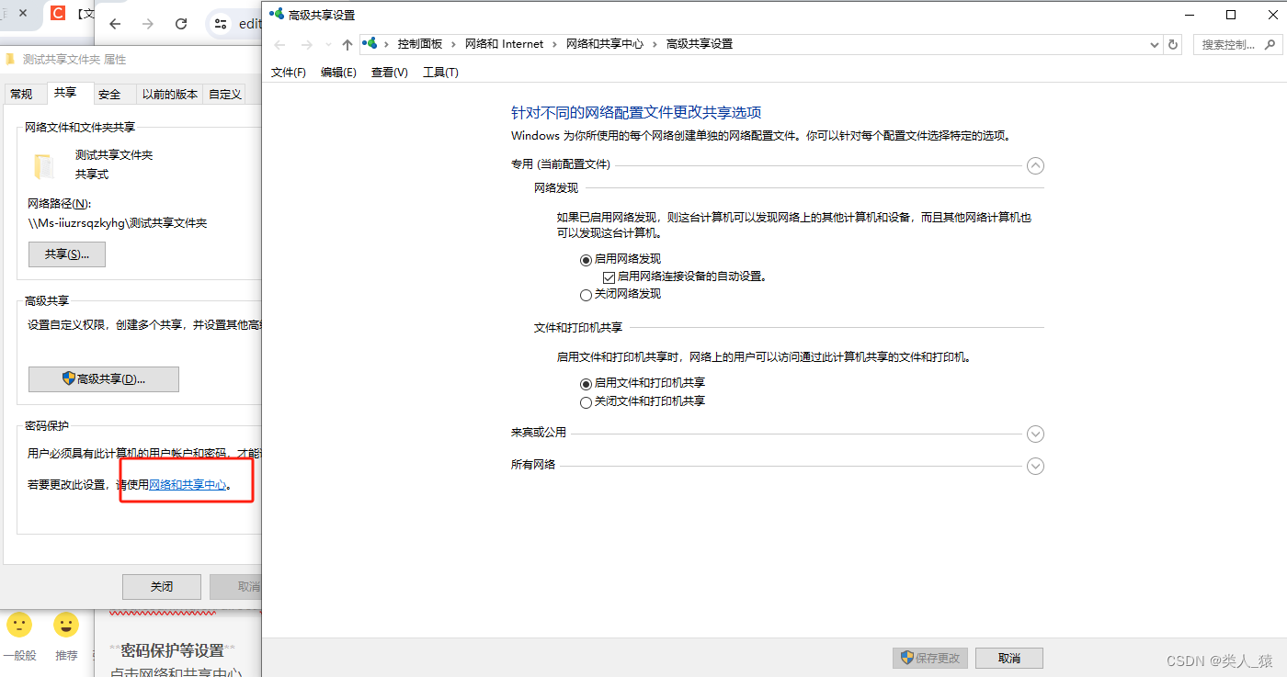Click the Advanced Sharing Settings title icon
Screen dimensions: 1287x677
pos(276,14)
